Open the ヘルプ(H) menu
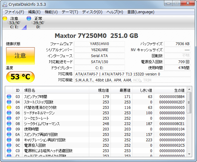Screen dimensions: 197x162 115,12
